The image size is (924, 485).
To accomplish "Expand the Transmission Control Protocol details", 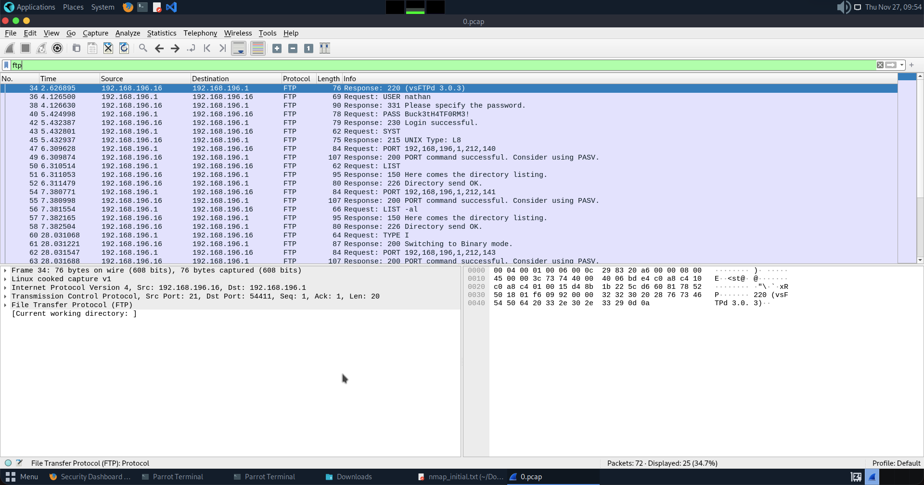I will click(5, 297).
